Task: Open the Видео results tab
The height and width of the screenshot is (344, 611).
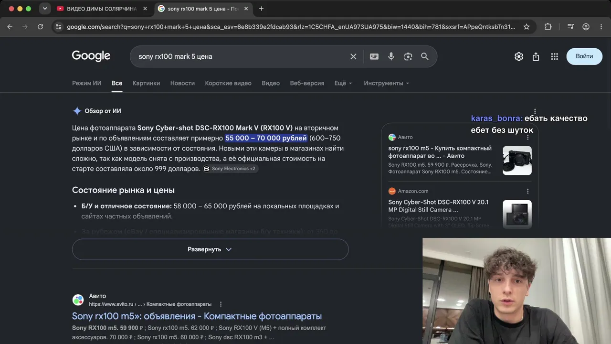Action: coord(271,83)
